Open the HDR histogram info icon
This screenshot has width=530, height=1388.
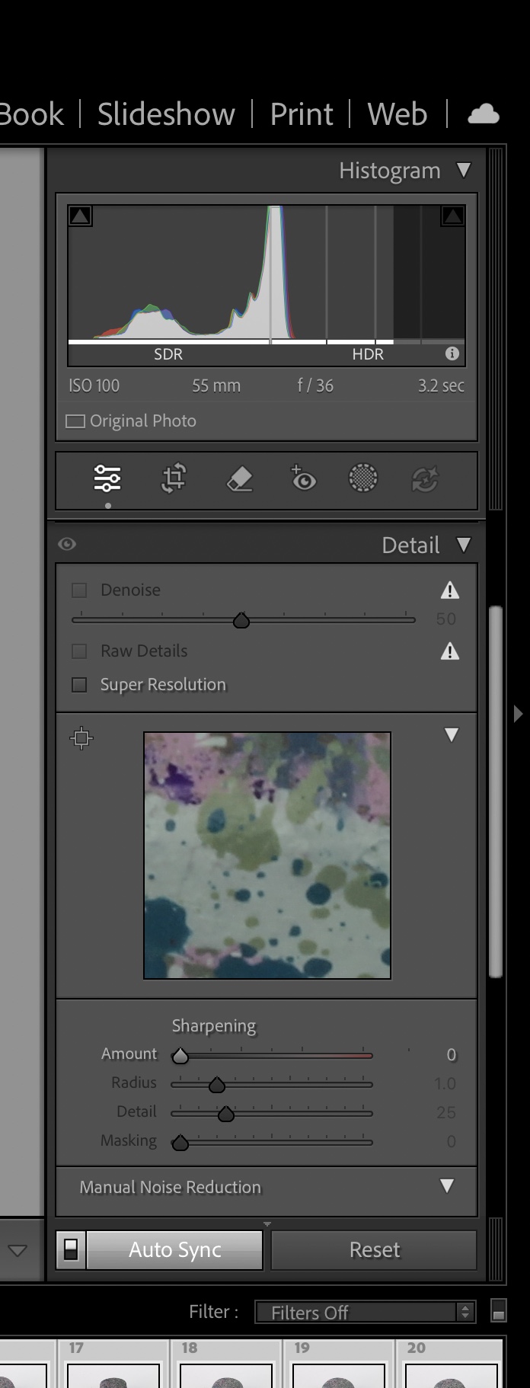pyautogui.click(x=452, y=353)
